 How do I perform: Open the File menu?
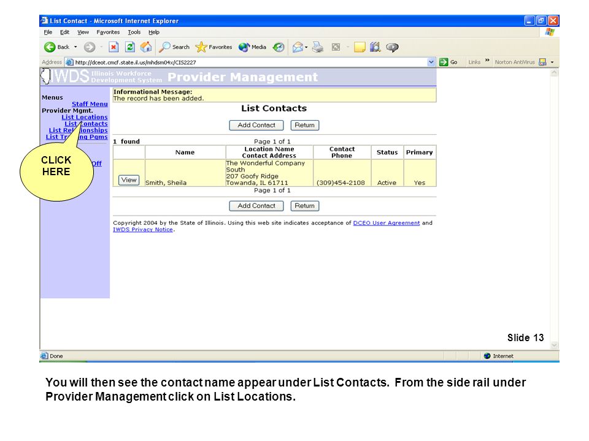pyautogui.click(x=48, y=32)
